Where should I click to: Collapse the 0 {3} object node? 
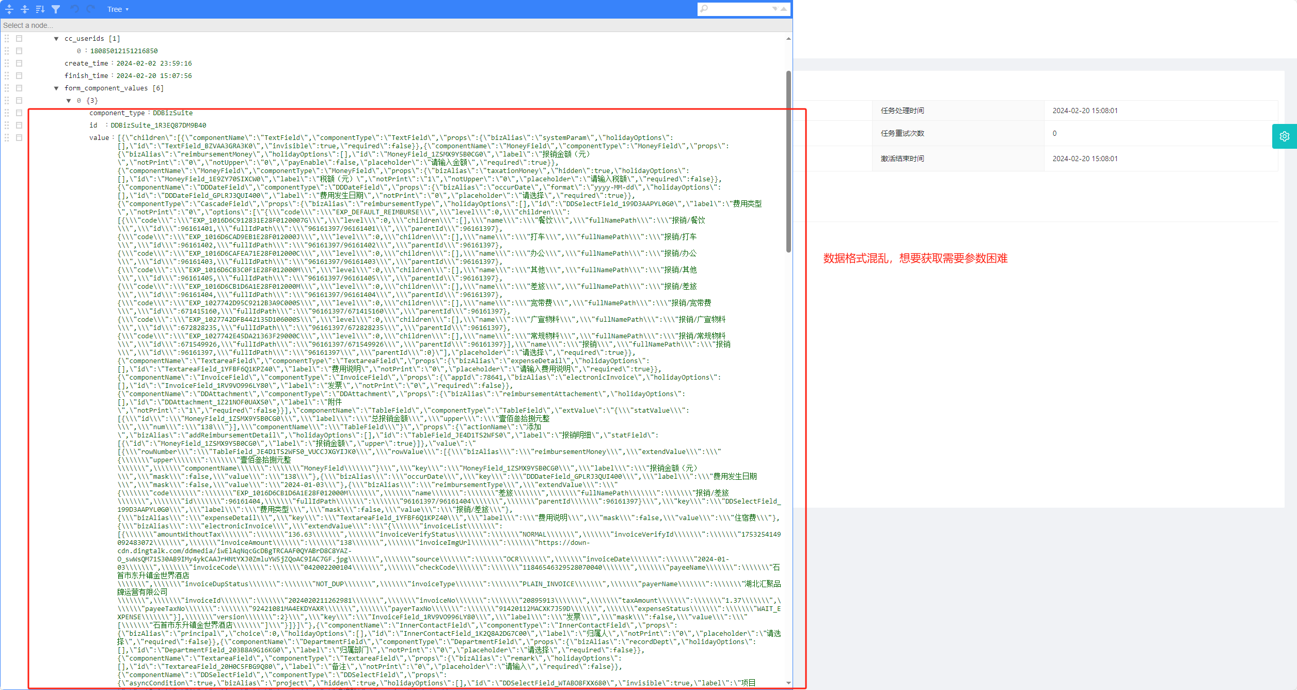(69, 101)
